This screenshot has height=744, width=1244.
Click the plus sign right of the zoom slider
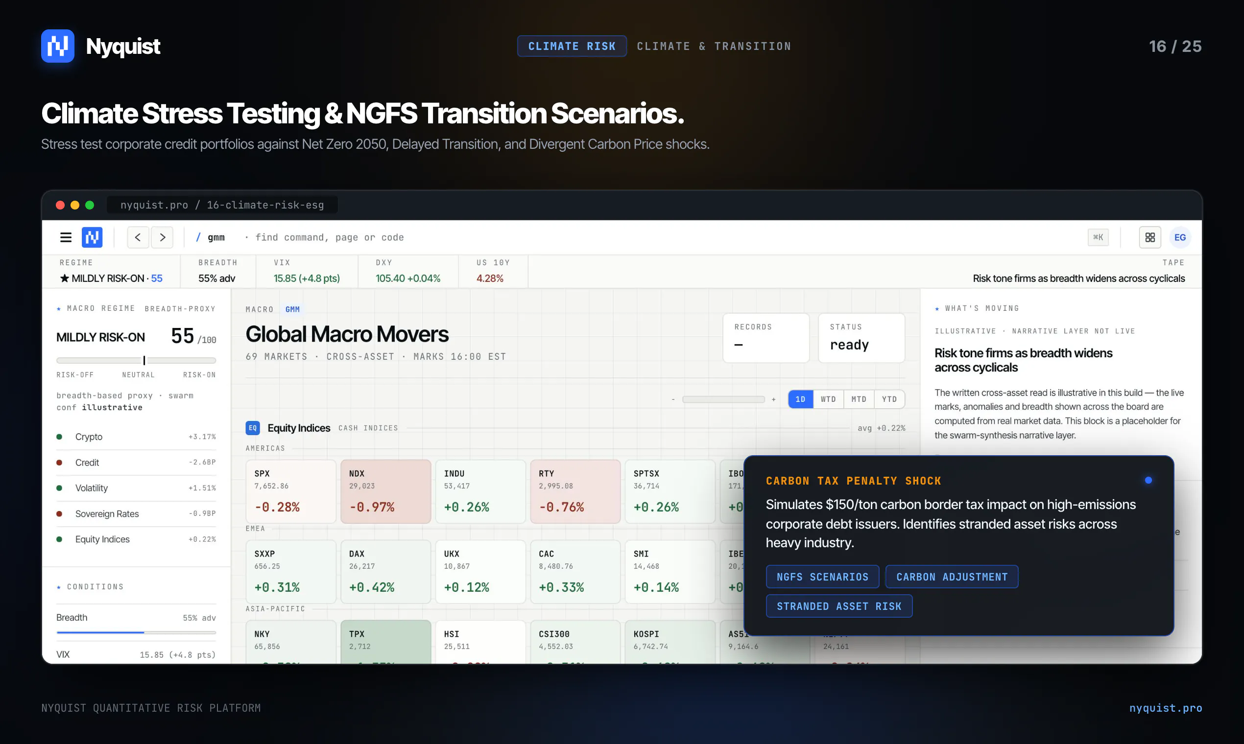click(x=773, y=399)
